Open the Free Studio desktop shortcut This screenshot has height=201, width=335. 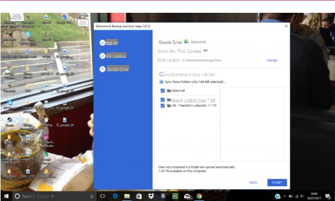pos(46,141)
